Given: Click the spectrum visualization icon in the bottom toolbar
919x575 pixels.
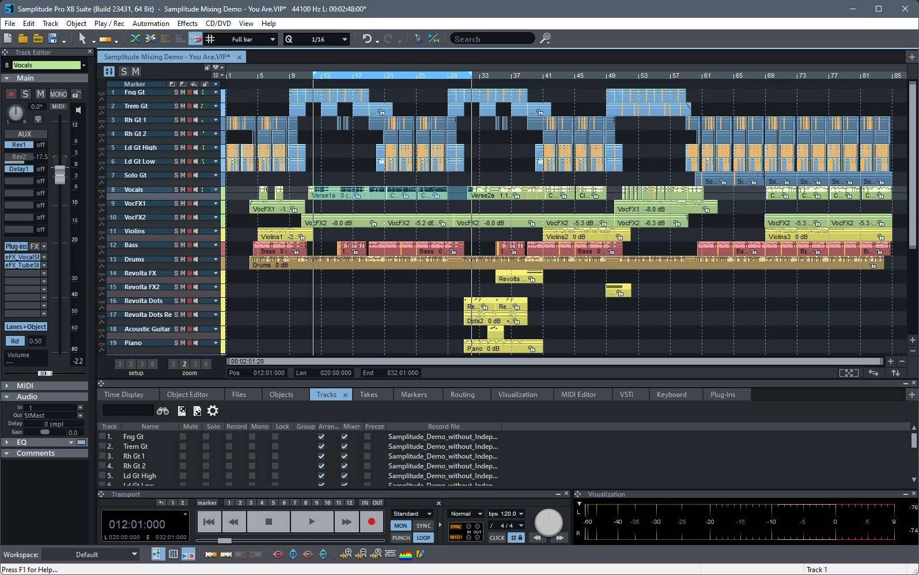Looking at the screenshot, I should (406, 554).
